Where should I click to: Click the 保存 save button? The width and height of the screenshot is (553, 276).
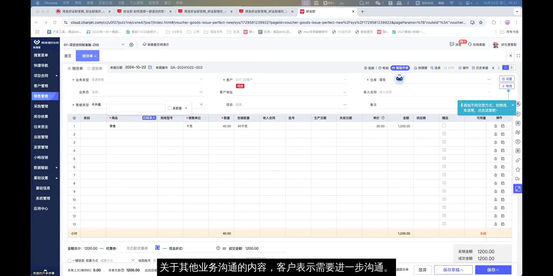coord(493,270)
